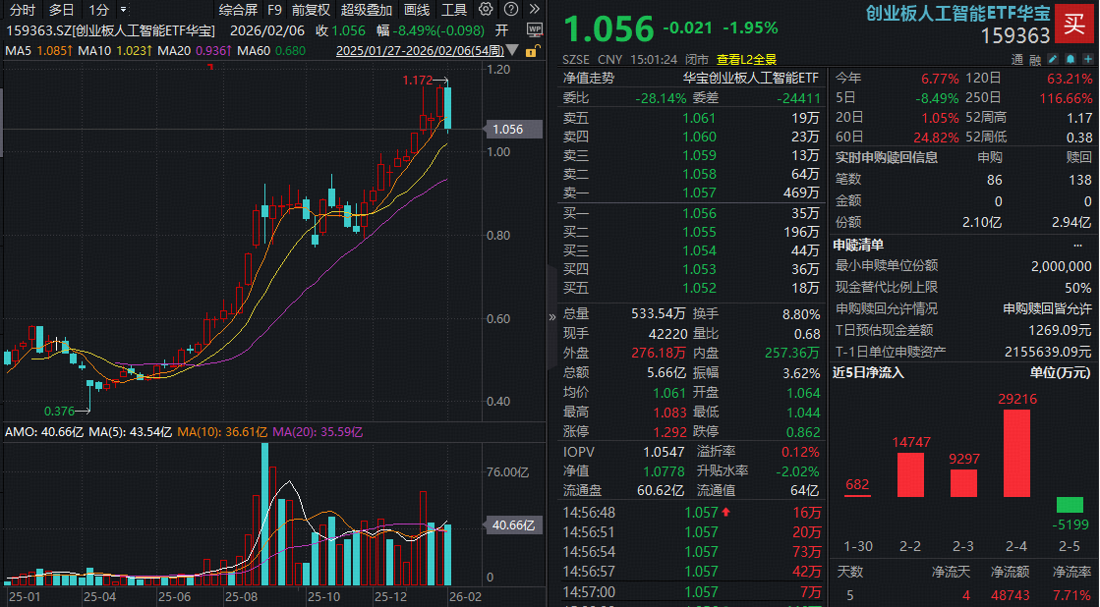Click the WP monitor icon
1100x607 pixels.
coord(534,29)
